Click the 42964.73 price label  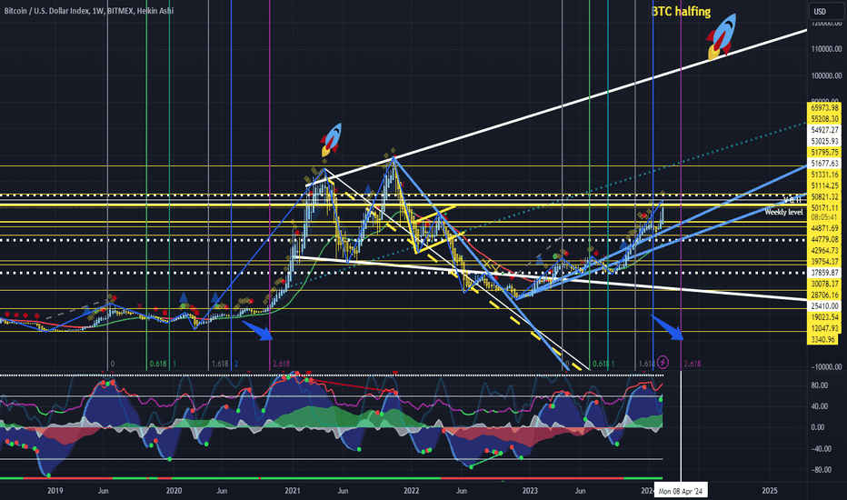click(x=825, y=250)
